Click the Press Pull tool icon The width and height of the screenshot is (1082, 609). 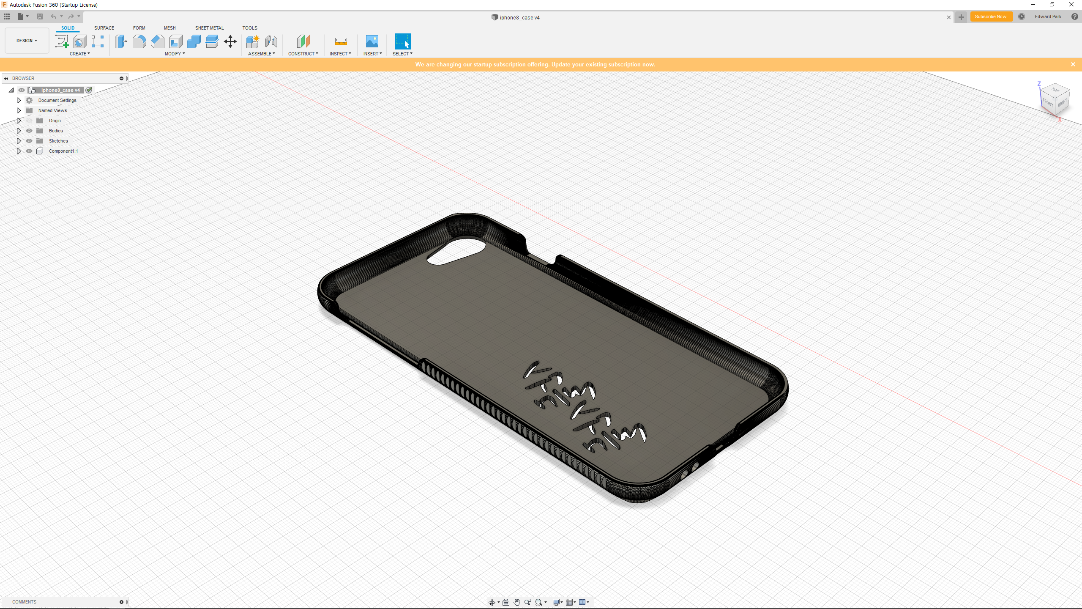[121, 41]
